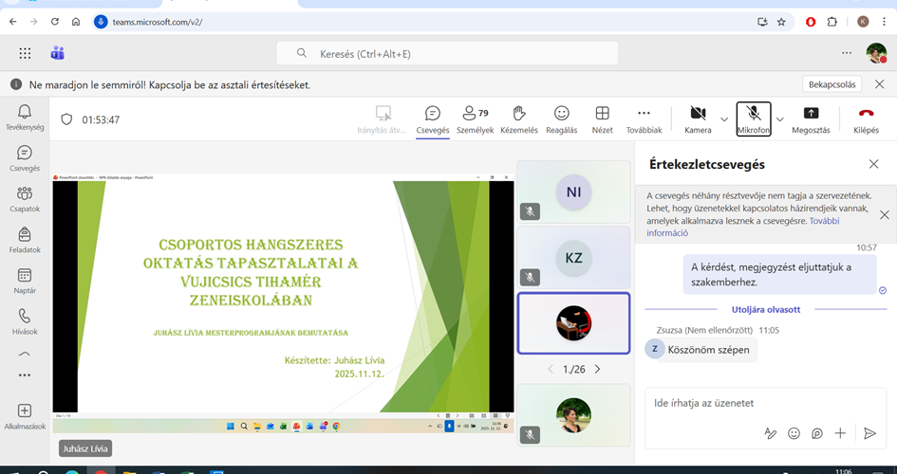Open the Tevékenység activity feed

[25, 117]
